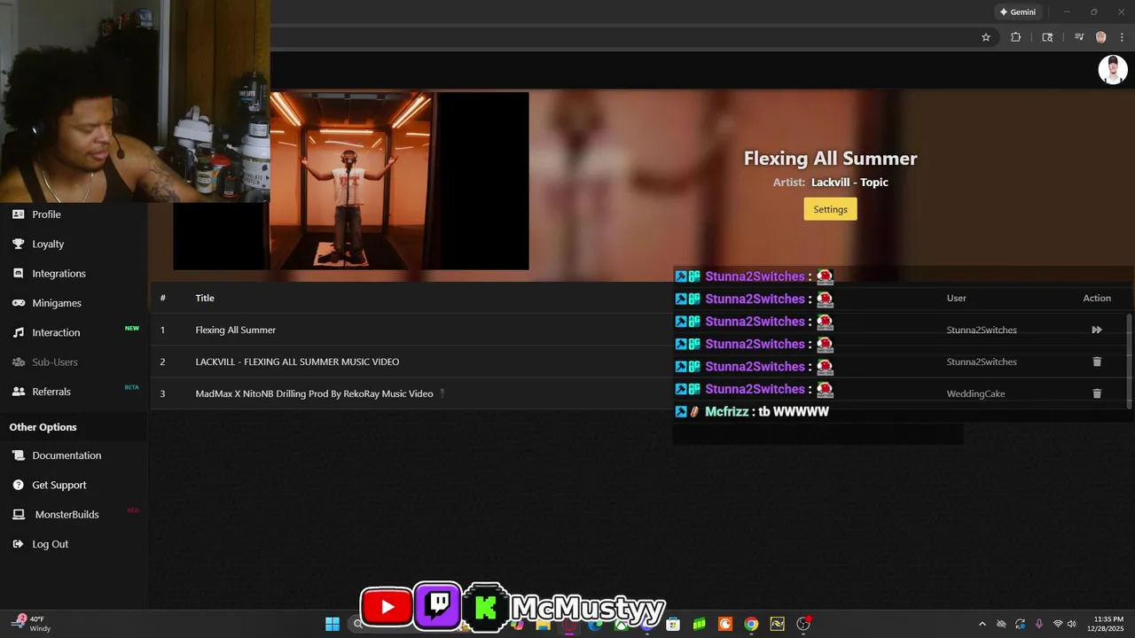Open the song Settings button
The image size is (1135, 638).
[830, 209]
